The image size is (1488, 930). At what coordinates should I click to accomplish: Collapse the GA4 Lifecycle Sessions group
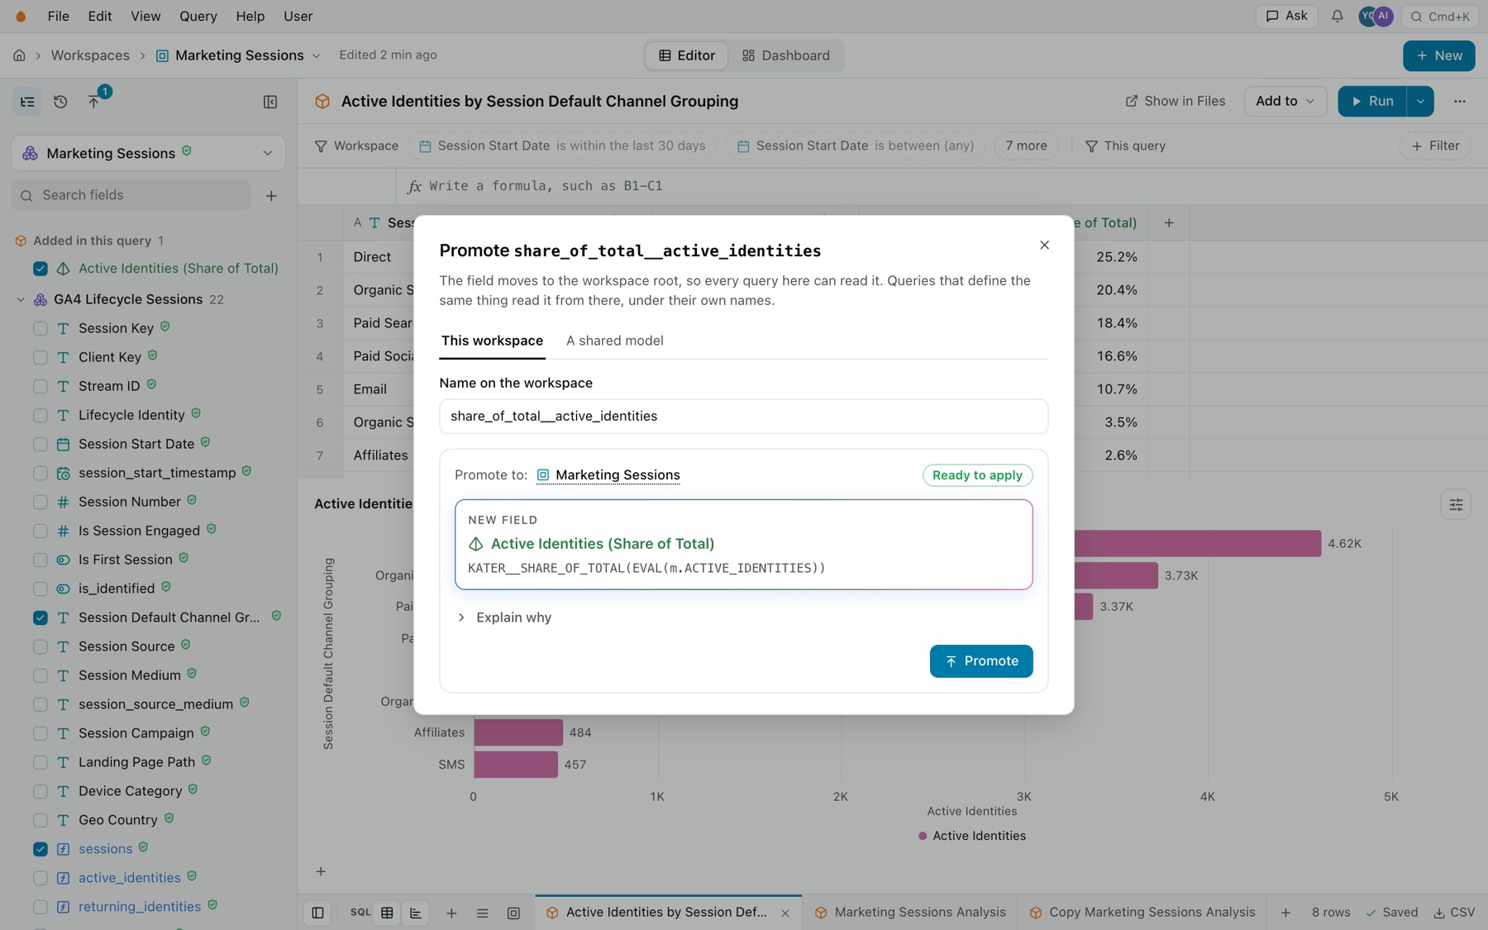pyautogui.click(x=21, y=299)
